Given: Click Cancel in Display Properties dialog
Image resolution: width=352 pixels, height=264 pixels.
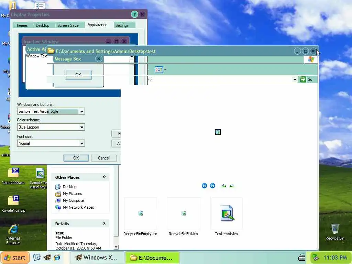Looking at the screenshot, I should tap(104, 158).
